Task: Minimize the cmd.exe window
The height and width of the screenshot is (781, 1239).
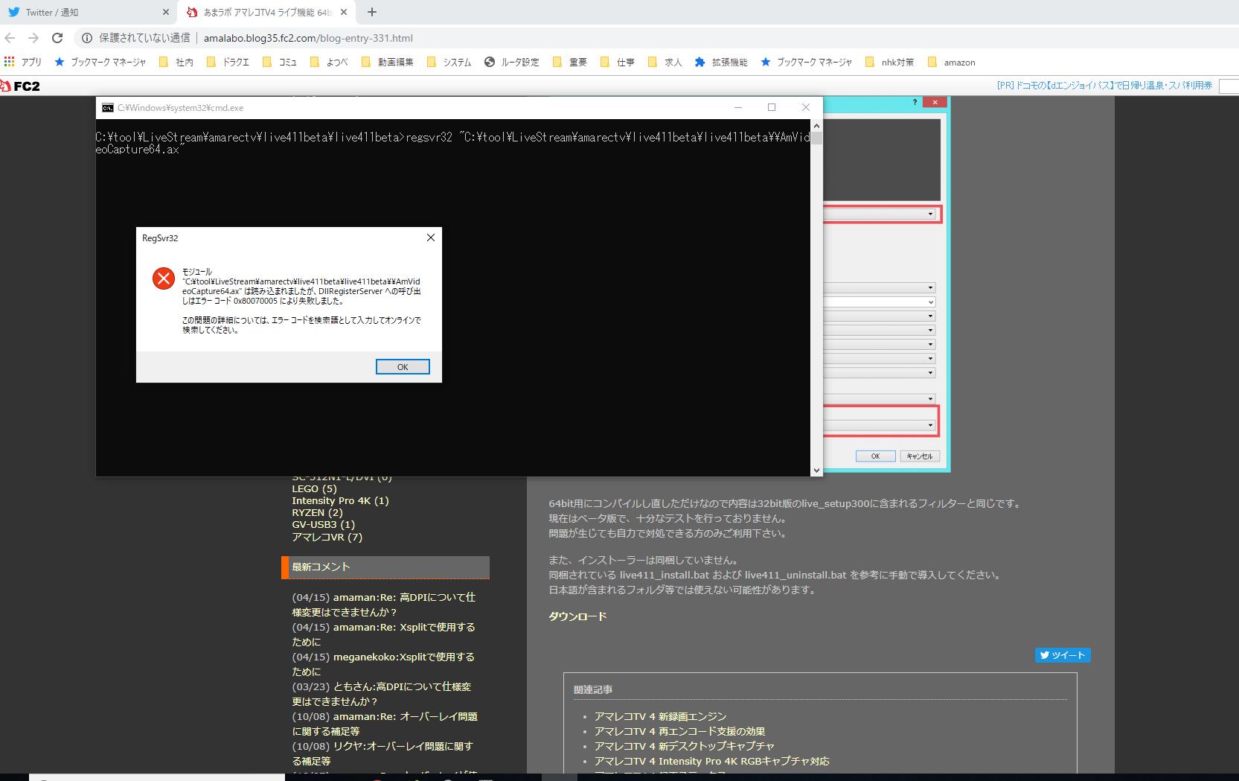Action: pyautogui.click(x=738, y=107)
